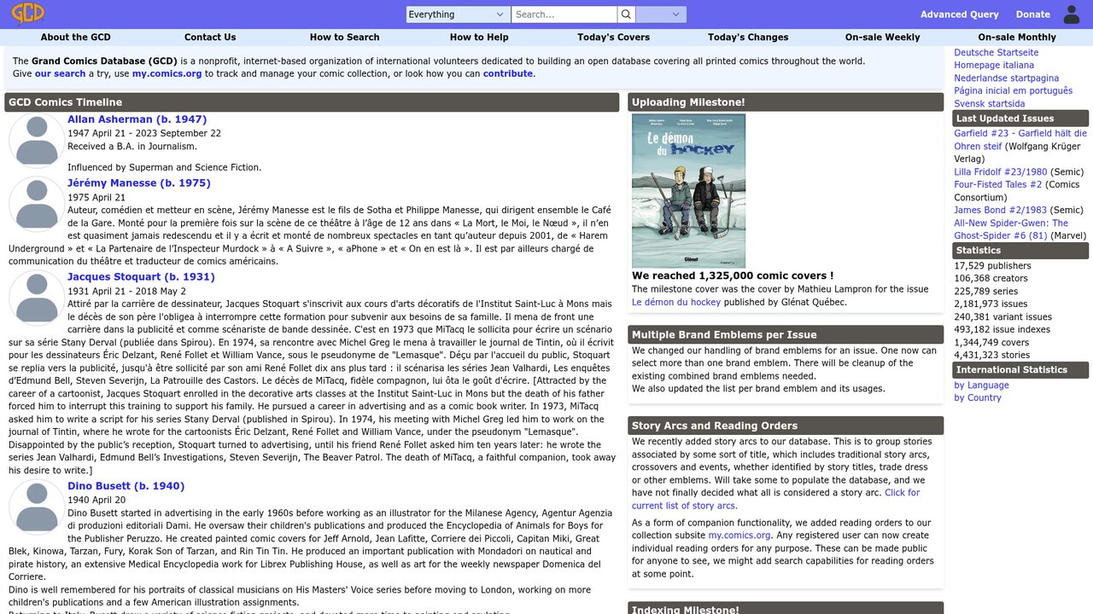Click Multiple Brand Emblems per Issue header
Screen dimensions: 1093x614
pyautogui.click(x=786, y=334)
